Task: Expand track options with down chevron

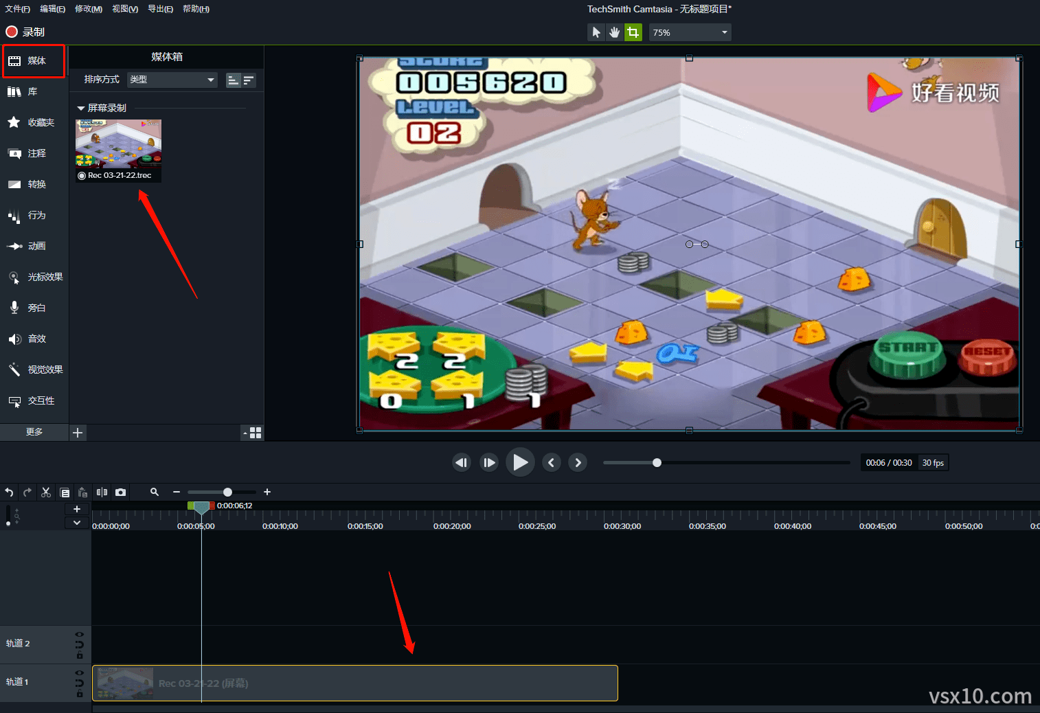Action: (x=77, y=523)
